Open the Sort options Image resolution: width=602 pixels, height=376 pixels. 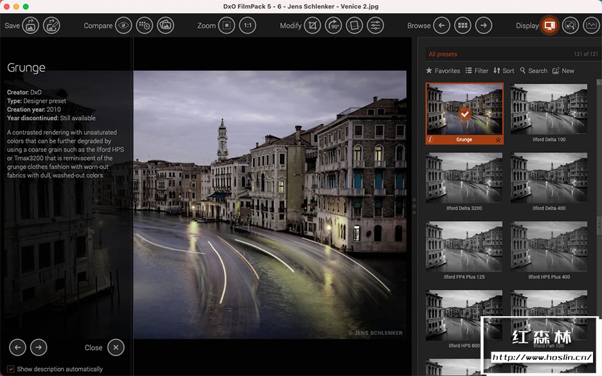click(504, 71)
